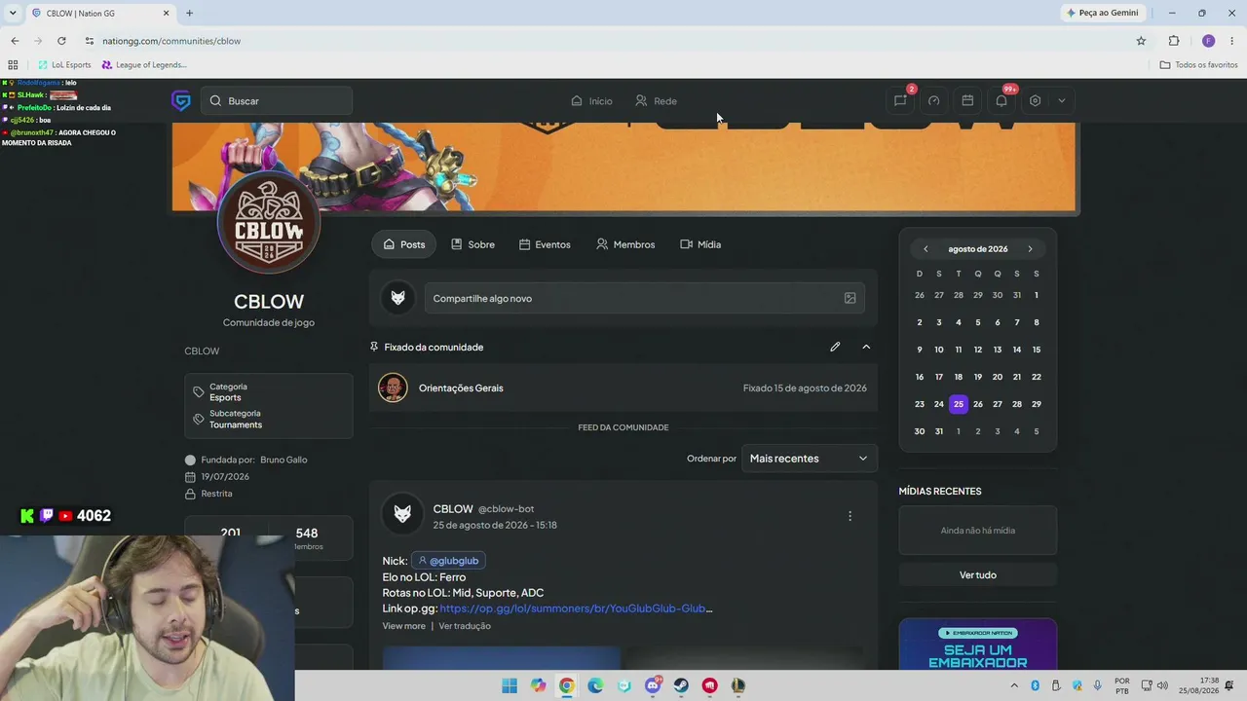The height and width of the screenshot is (701, 1247).
Task: Open the Mais recentes sort dropdown
Action: pyautogui.click(x=809, y=459)
